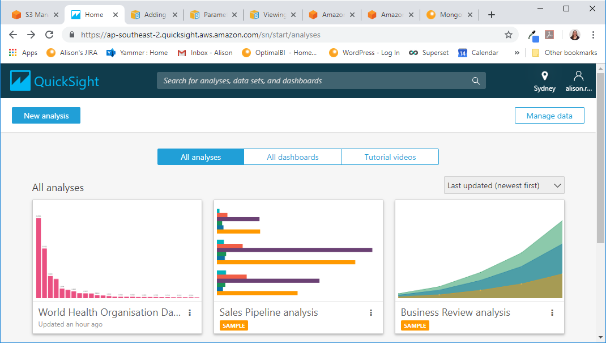Close the Mongo tab
Image resolution: width=606 pixels, height=343 pixels.
[x=470, y=15]
